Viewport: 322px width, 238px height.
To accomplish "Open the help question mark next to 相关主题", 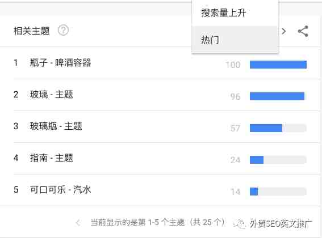I will (63, 31).
